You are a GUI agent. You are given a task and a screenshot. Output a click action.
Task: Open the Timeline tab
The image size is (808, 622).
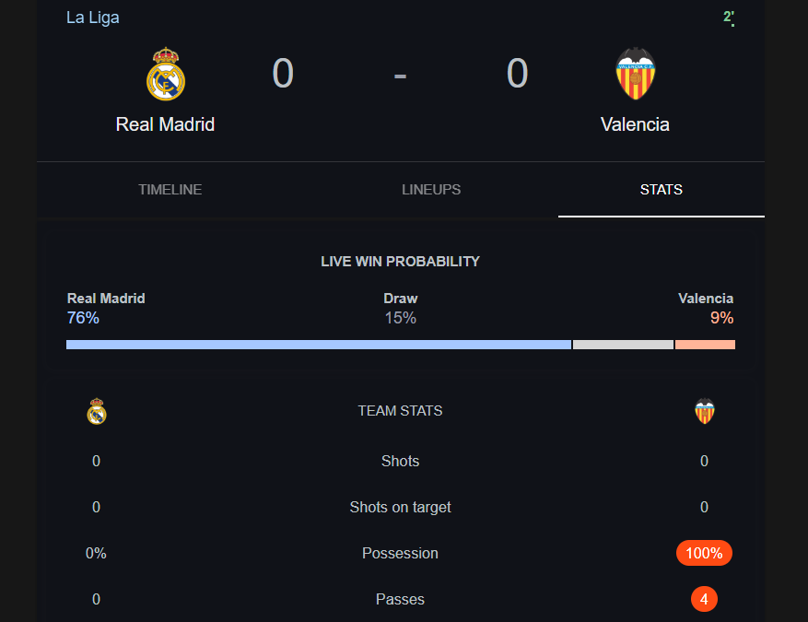coord(170,190)
